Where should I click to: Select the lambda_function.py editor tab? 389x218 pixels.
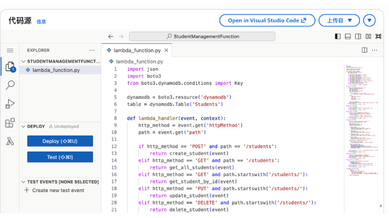[x=137, y=50]
